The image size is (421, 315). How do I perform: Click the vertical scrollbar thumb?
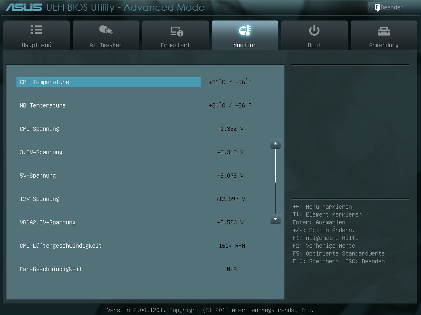[x=275, y=166]
